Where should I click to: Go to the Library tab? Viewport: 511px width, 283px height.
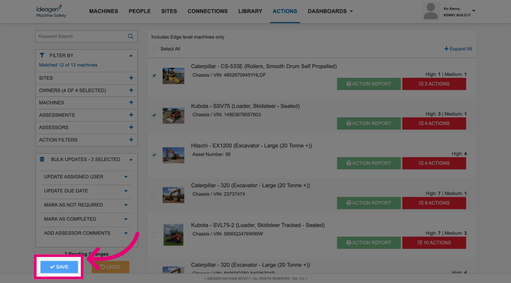click(x=250, y=11)
